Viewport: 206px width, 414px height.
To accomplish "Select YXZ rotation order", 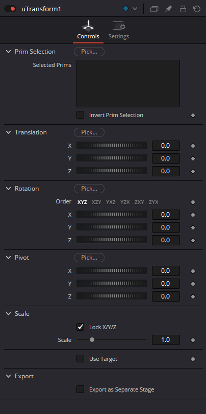I will click(111, 202).
